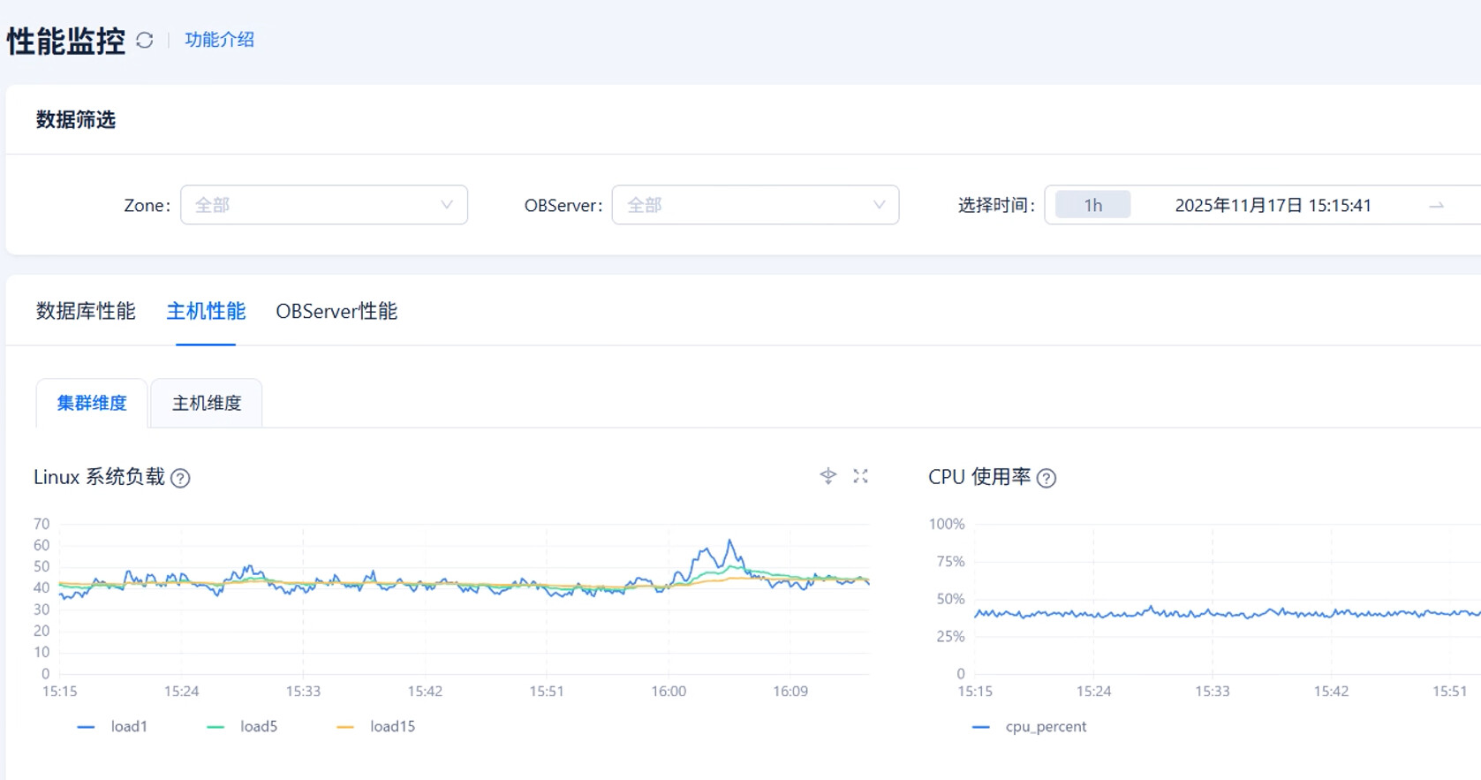The width and height of the screenshot is (1481, 780).
Task: Expand the Zone dropdown
Action: tap(323, 205)
